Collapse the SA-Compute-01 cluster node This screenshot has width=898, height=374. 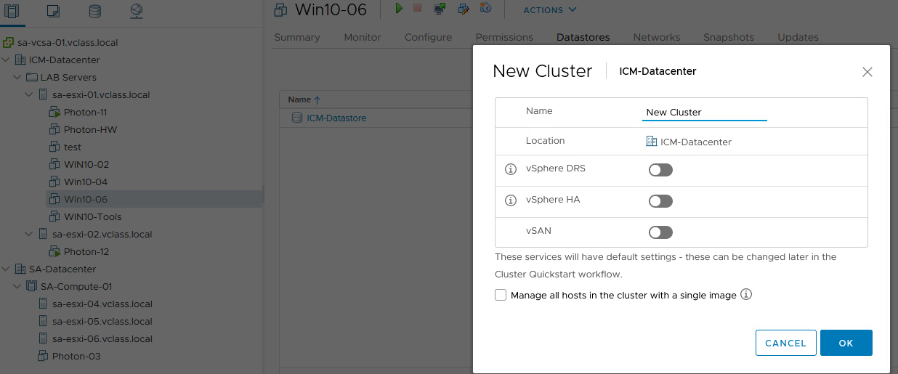(17, 286)
